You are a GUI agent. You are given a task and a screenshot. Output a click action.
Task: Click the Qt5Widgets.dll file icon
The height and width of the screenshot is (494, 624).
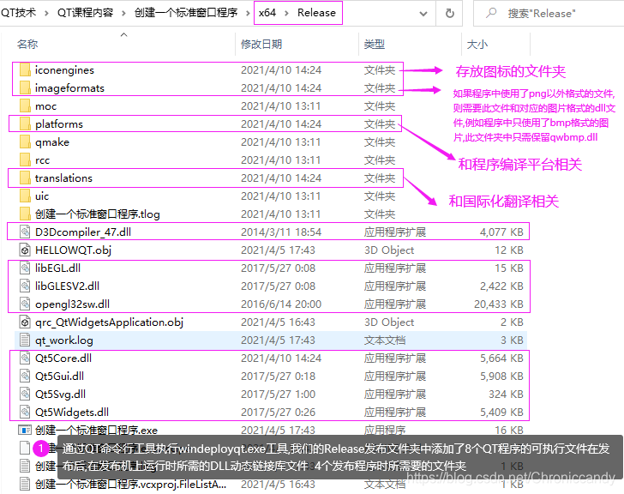(x=25, y=412)
